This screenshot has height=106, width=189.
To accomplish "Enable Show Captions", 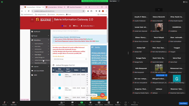I will (x=99, y=103).
